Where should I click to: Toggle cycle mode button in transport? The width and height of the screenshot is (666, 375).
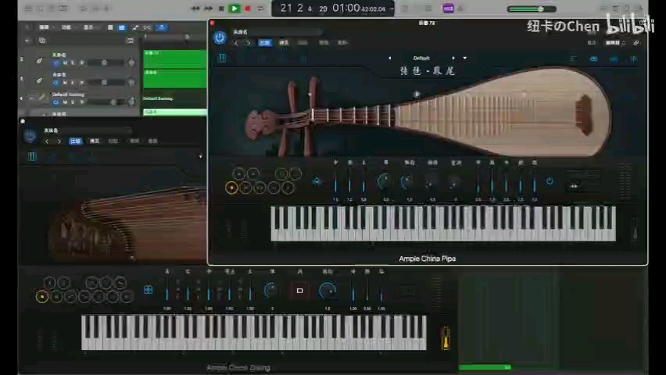tap(260, 9)
